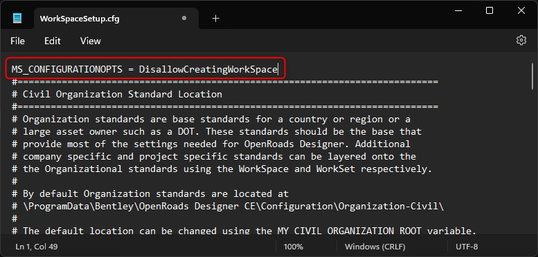Viewport: 538px width, 257px height.
Task: Close the Notepad window
Action: (521, 10)
